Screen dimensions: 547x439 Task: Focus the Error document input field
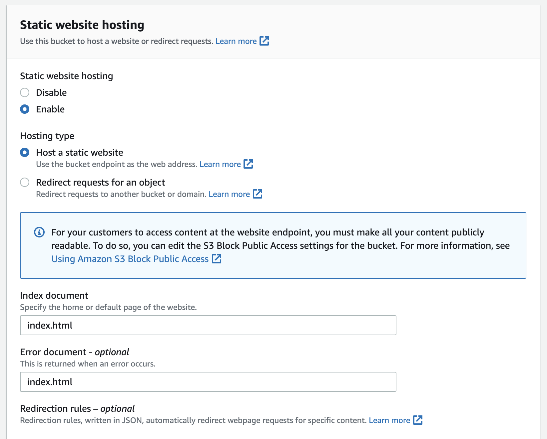(x=208, y=382)
